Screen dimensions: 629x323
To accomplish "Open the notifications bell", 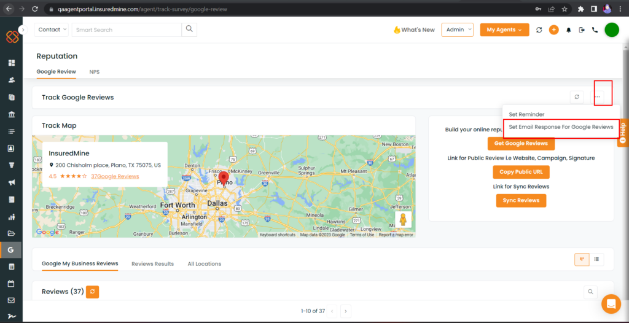I will click(568, 30).
